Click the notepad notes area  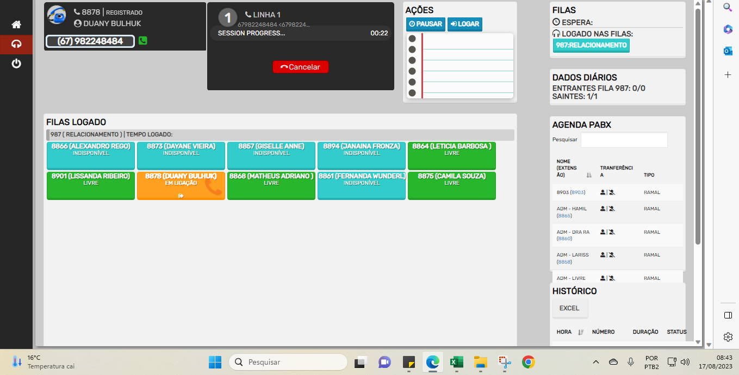click(460, 66)
